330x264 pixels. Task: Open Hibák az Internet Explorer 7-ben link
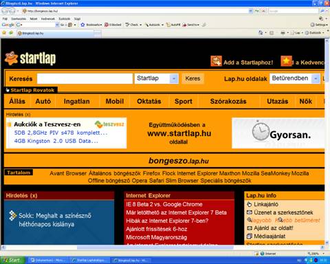tap(167, 221)
